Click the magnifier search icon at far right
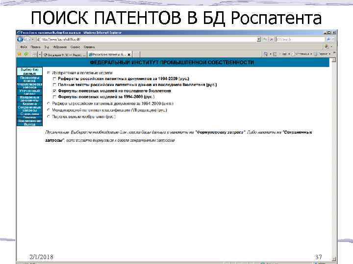Screen dimensions: 353x264 click(328, 39)
